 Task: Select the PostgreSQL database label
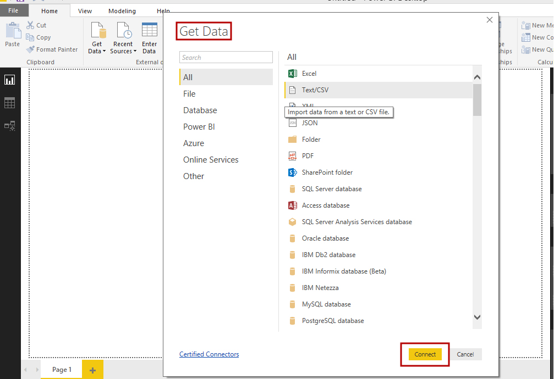click(x=333, y=321)
